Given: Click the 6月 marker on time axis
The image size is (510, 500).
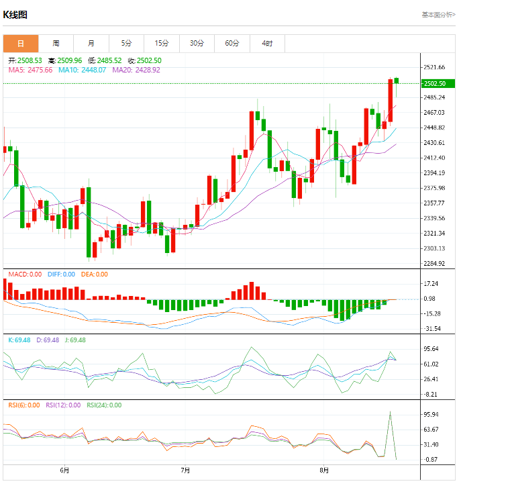Looking at the screenshot, I should pos(64,470).
